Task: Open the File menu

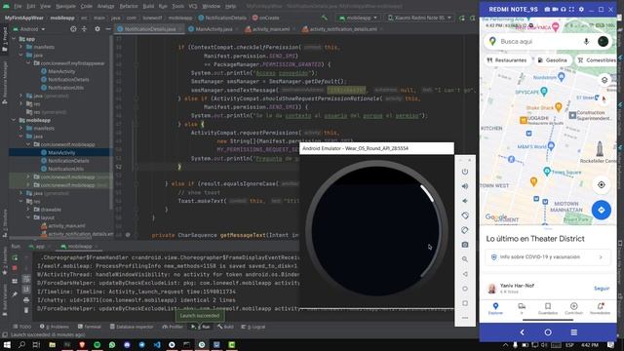Action: coord(18,7)
